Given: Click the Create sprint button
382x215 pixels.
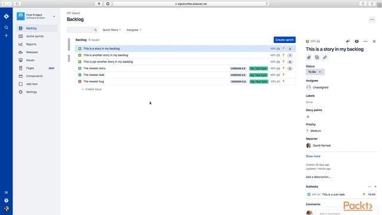Looking at the screenshot, I should pos(285,40).
